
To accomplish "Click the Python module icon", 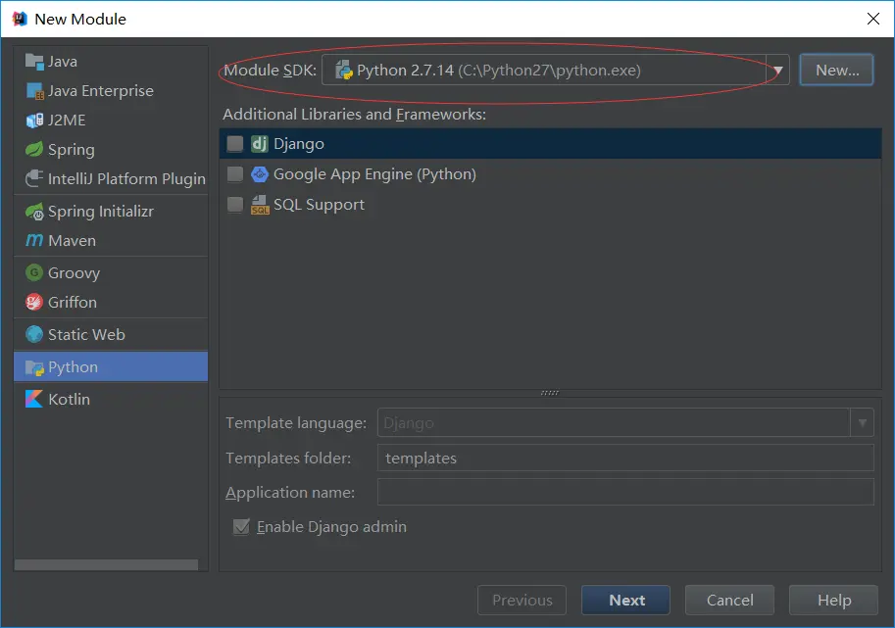I will pos(34,368).
